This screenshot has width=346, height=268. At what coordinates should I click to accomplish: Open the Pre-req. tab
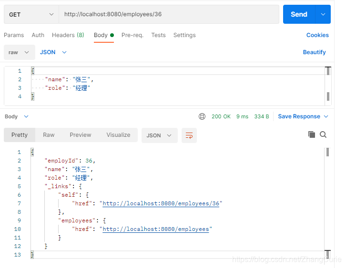pos(132,35)
